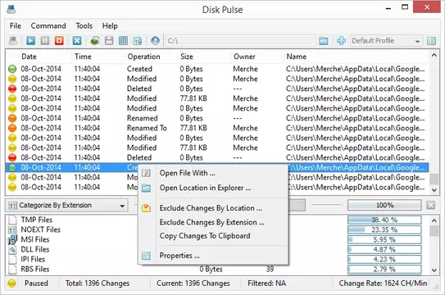The height and width of the screenshot is (295, 445).
Task: Open the Command menu
Action: pos(48,26)
